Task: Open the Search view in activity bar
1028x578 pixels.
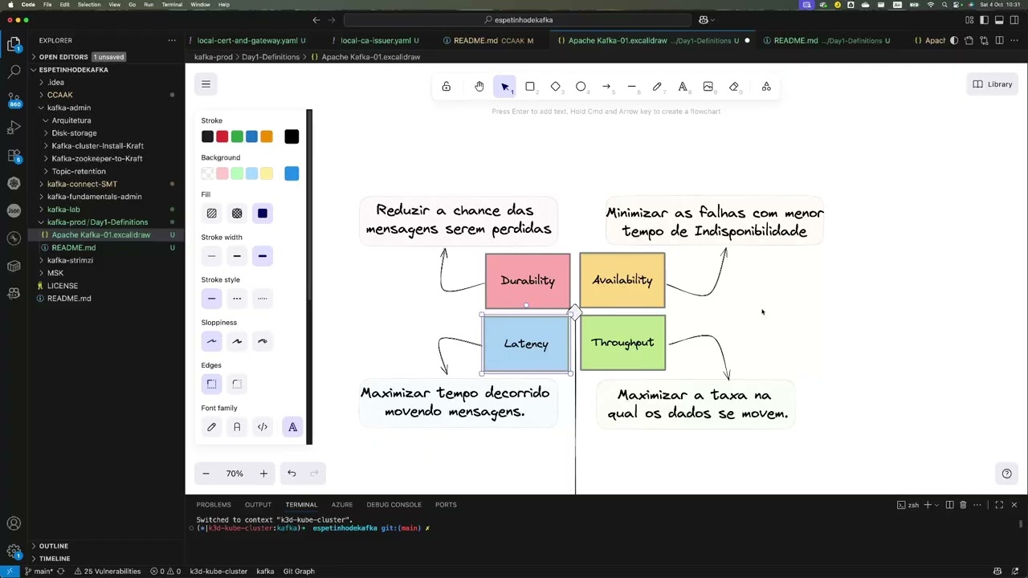Action: (x=14, y=71)
